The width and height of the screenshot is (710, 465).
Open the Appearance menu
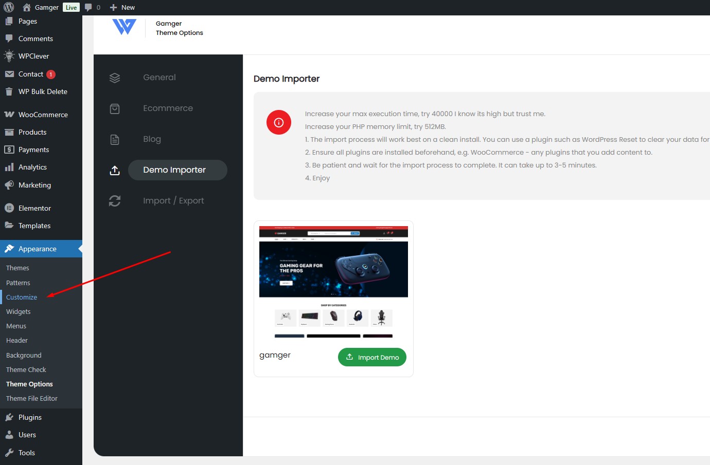point(37,249)
